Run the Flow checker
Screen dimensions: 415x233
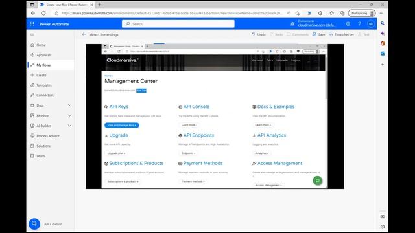point(341,34)
